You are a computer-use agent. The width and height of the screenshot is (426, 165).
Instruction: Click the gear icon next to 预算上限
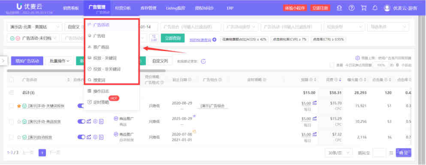click(357, 58)
